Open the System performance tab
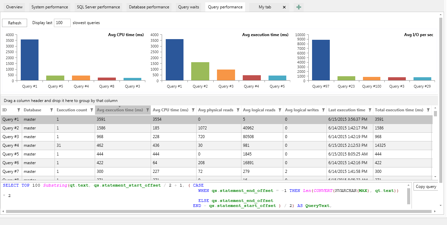 [50, 7]
